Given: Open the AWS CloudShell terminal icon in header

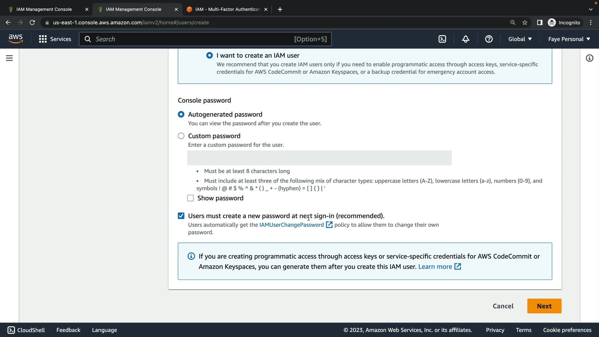Looking at the screenshot, I should tap(442, 39).
